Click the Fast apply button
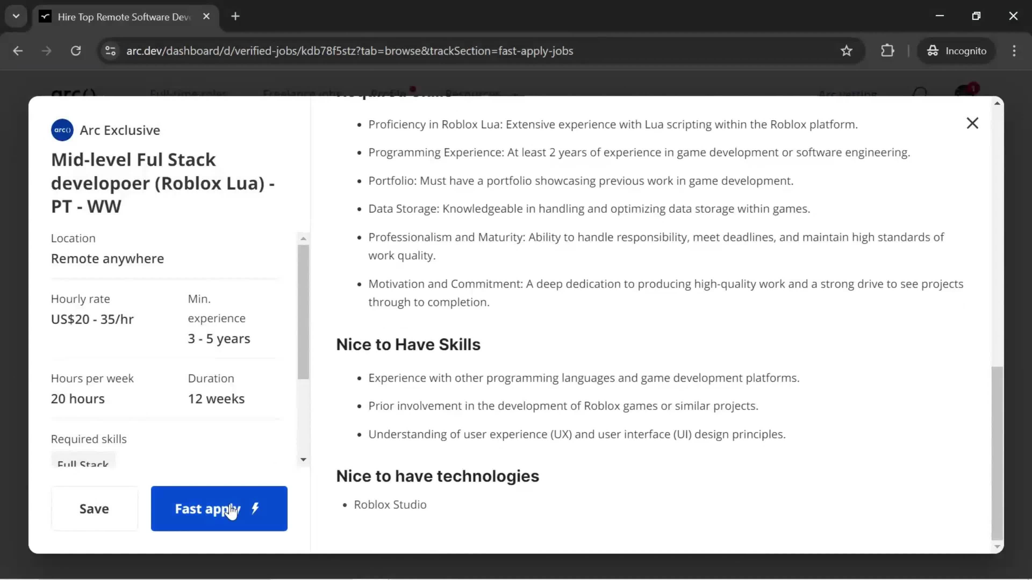 click(219, 509)
